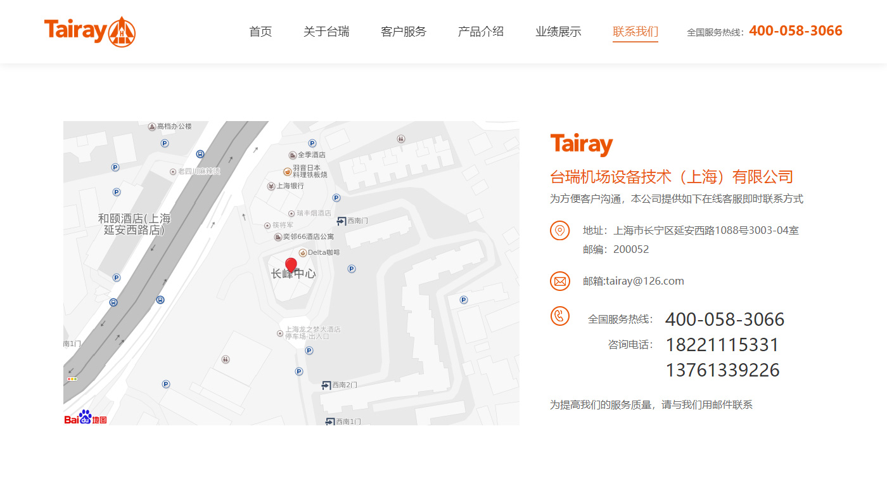Open the 首页 menu item
This screenshot has width=887, height=483.
tap(260, 32)
